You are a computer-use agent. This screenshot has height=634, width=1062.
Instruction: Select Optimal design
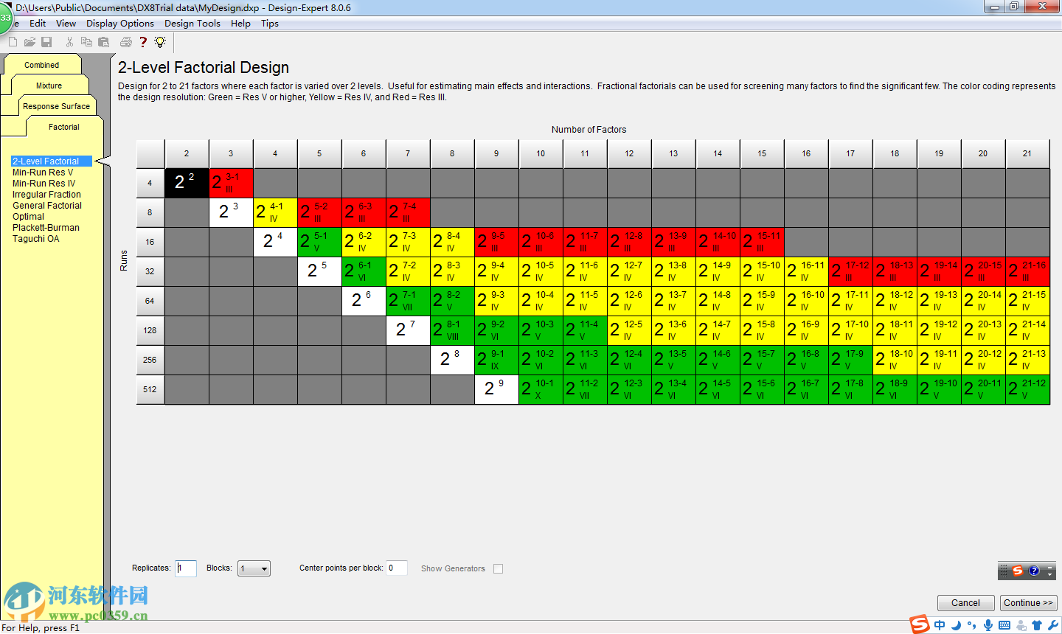28,217
